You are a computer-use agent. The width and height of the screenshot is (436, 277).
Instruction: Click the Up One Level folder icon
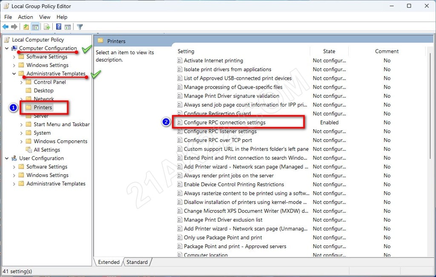[x=26, y=27]
